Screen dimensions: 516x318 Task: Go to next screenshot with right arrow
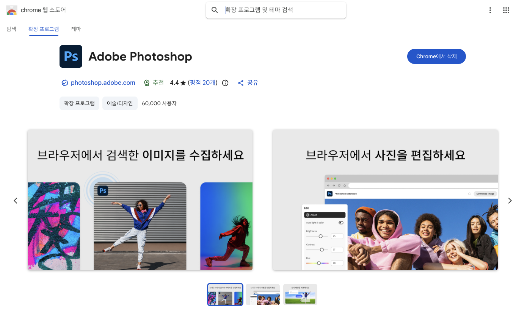pyautogui.click(x=510, y=201)
